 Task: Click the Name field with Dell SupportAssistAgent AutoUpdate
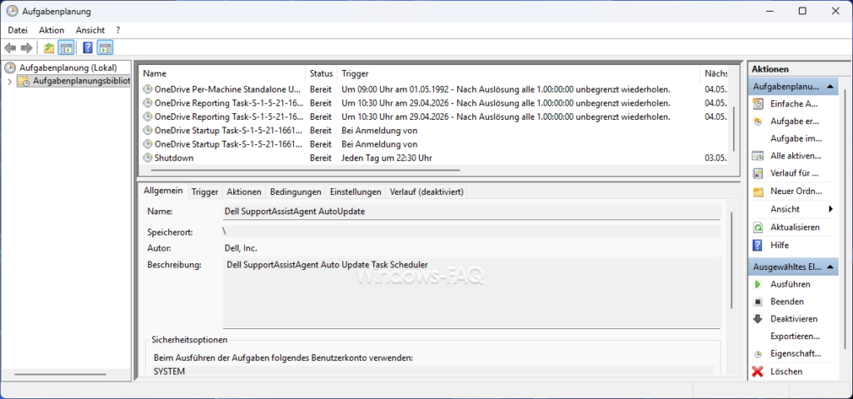(x=471, y=212)
